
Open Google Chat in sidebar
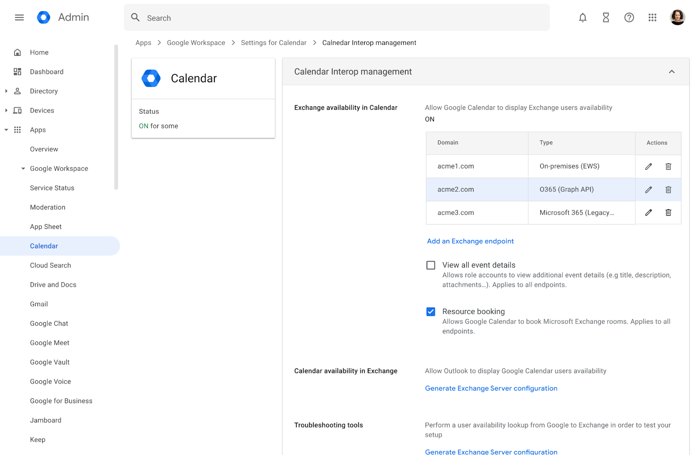[49, 324]
